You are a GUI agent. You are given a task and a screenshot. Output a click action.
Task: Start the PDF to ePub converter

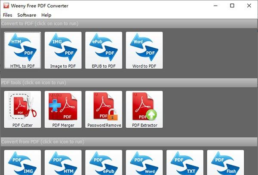tap(104, 163)
